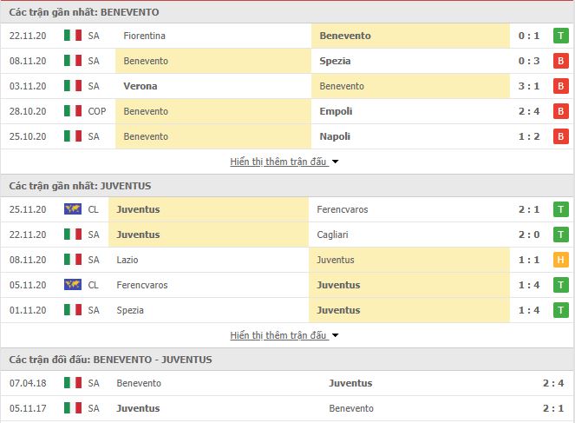Click green T badge for Spezia-Juventus 1:4

(561, 310)
